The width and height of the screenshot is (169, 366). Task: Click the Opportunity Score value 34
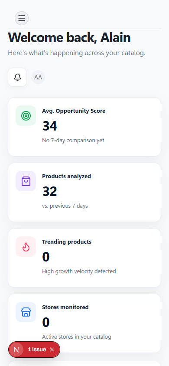click(49, 126)
